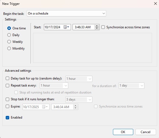Click the Expire time up arrow
This screenshot has height=138, width=159.
(x=75, y=106)
